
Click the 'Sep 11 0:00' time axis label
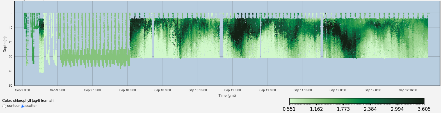[232, 90]
